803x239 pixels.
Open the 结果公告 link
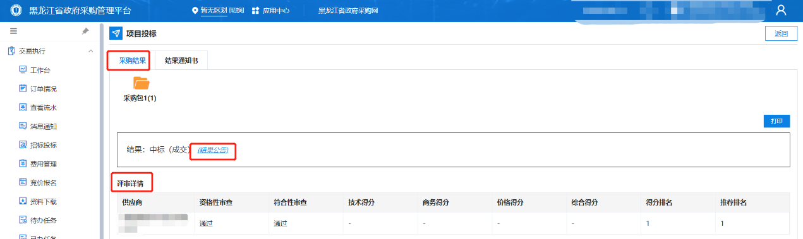coord(213,150)
